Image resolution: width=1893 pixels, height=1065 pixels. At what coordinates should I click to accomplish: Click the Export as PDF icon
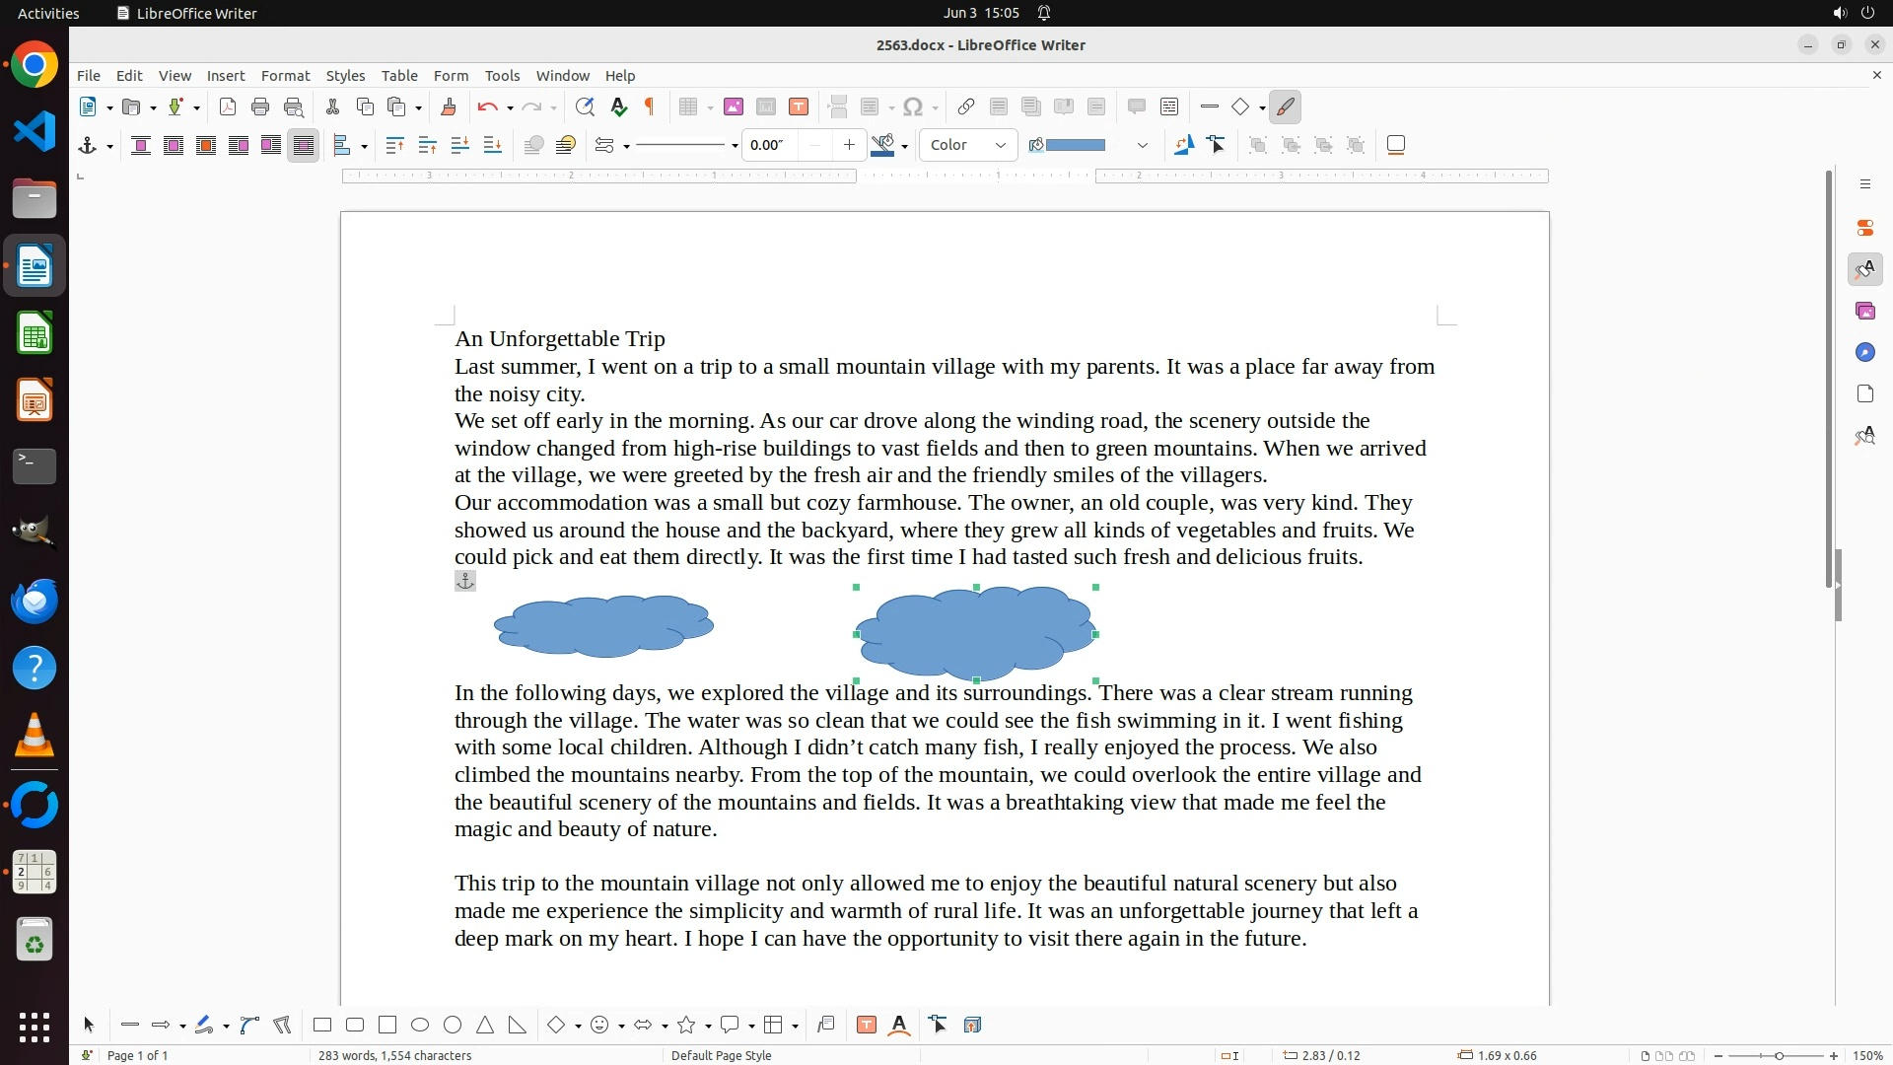pyautogui.click(x=228, y=107)
